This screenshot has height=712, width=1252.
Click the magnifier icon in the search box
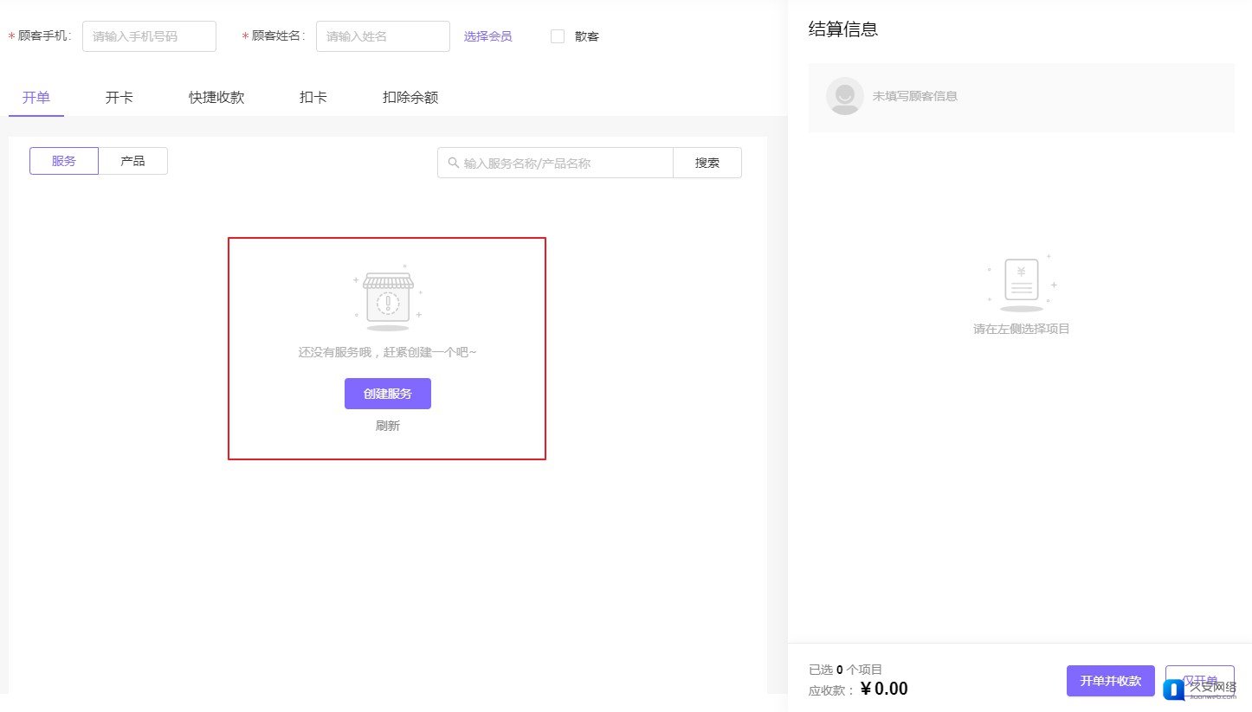tap(453, 163)
